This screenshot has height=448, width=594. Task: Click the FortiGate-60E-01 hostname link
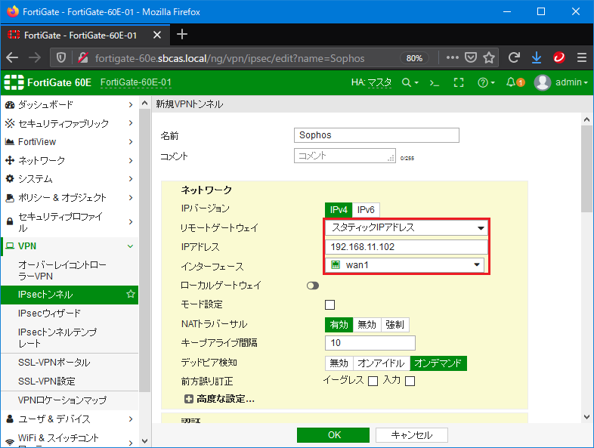[135, 82]
